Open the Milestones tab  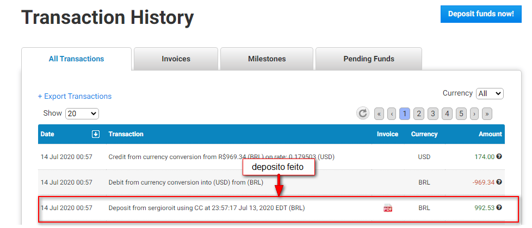(267, 59)
